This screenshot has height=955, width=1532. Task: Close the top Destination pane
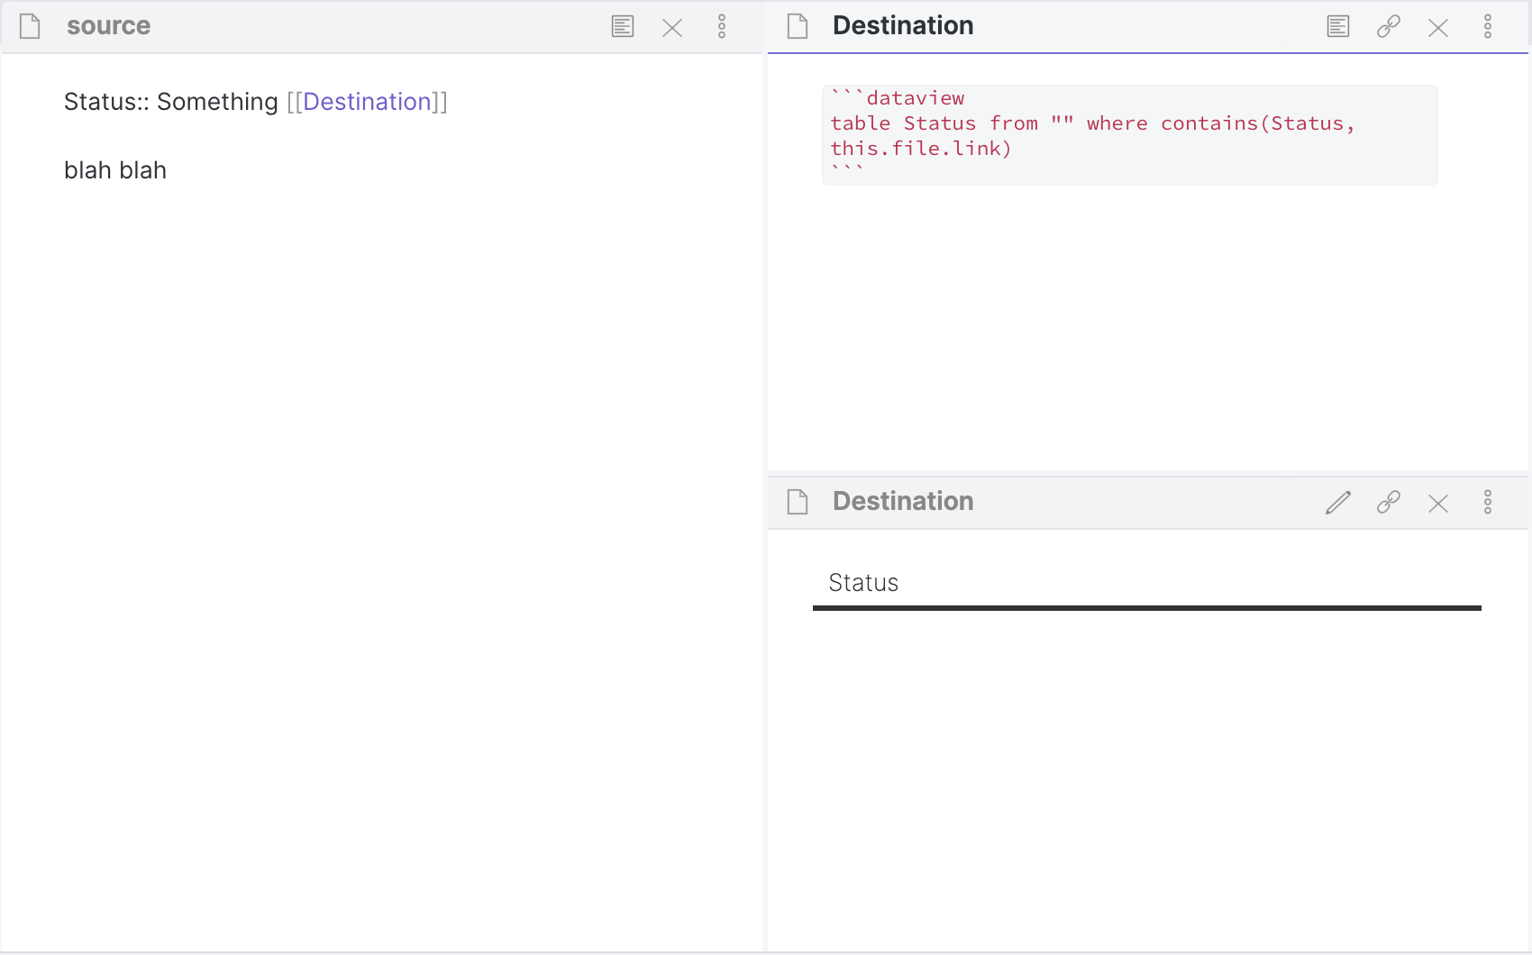coord(1438,27)
